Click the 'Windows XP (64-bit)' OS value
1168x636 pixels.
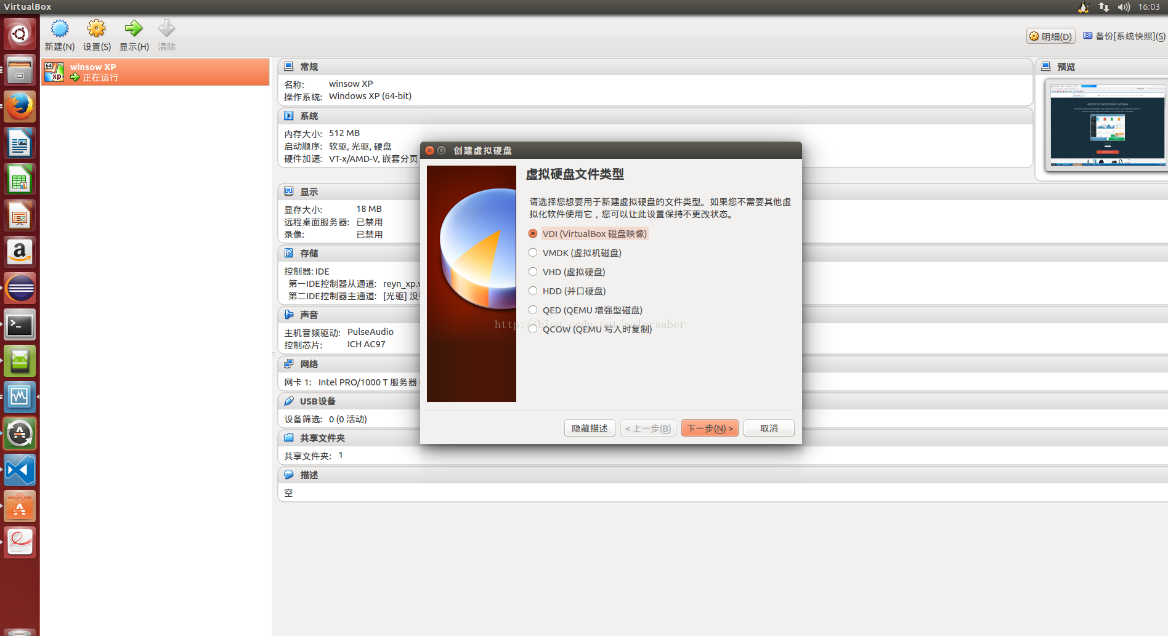click(x=370, y=96)
